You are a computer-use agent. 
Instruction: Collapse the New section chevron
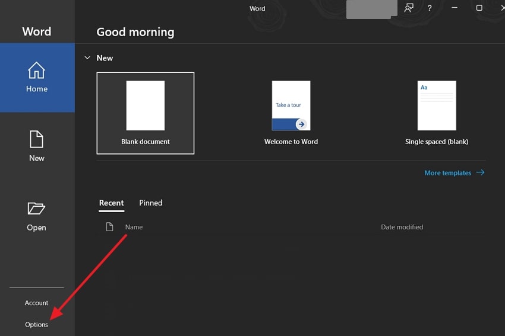87,58
